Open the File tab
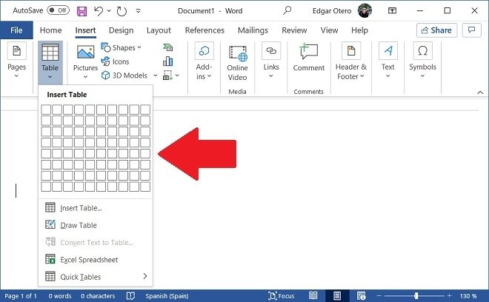Screen dimensions: 489x302 click(x=16, y=30)
